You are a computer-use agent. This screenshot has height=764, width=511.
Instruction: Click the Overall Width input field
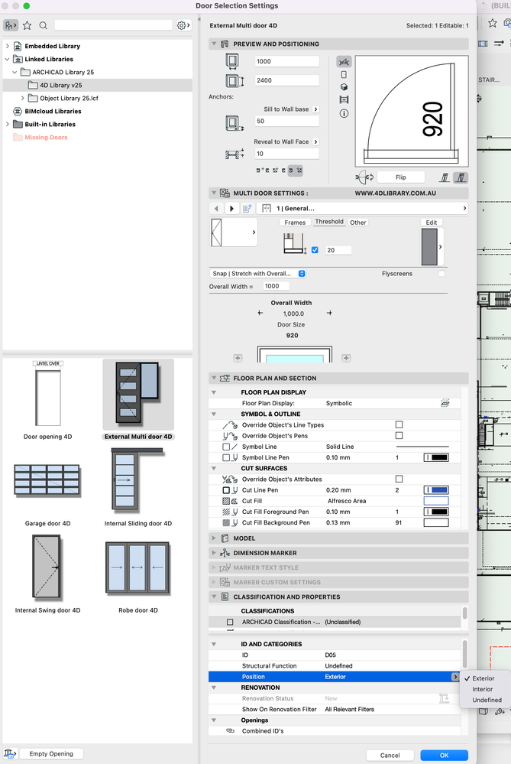[276, 286]
